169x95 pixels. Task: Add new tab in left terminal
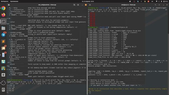(9, 5)
